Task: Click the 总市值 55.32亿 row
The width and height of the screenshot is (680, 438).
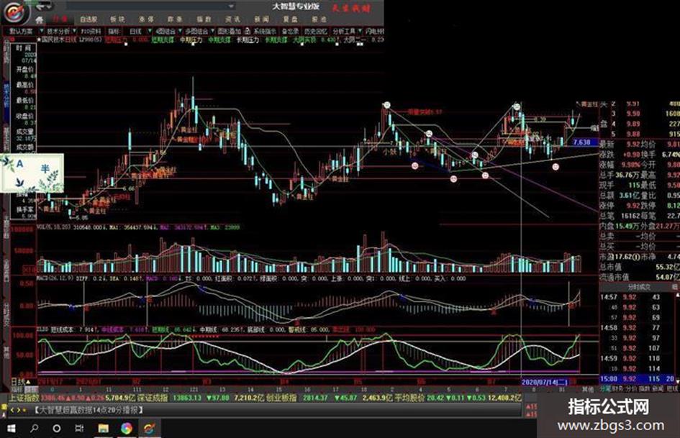Action: (x=639, y=267)
